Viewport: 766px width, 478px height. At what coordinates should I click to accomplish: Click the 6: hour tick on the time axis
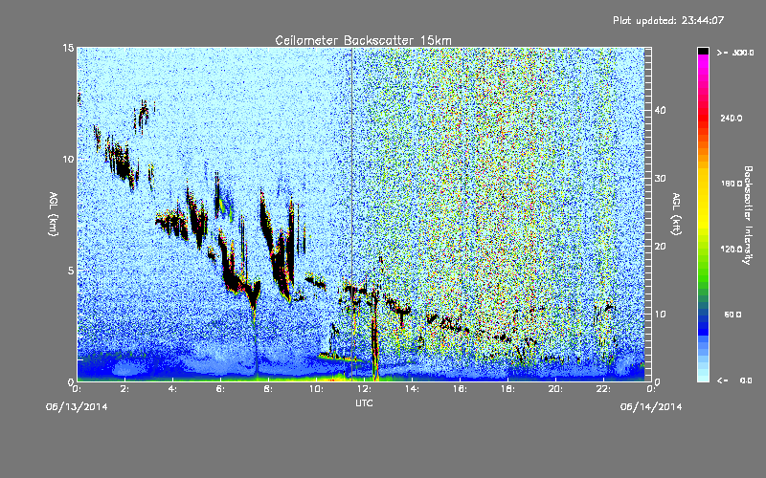tap(221, 389)
